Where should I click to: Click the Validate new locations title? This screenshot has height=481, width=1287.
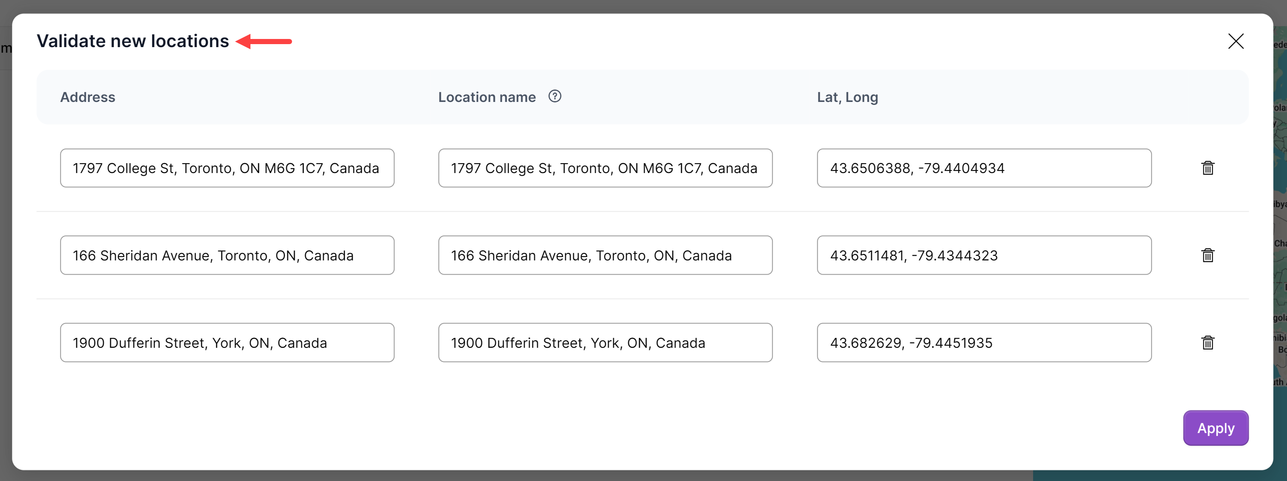tap(133, 42)
